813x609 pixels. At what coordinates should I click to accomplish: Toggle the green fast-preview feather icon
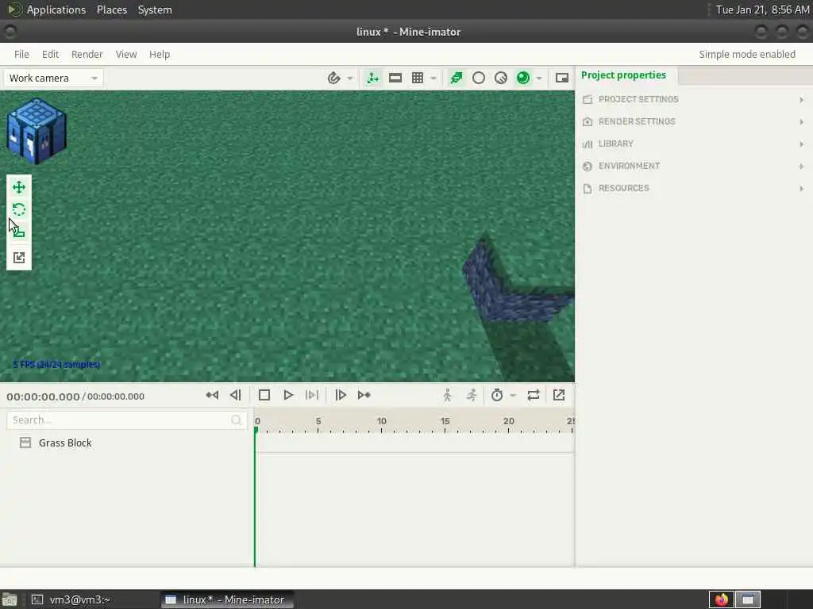457,79
